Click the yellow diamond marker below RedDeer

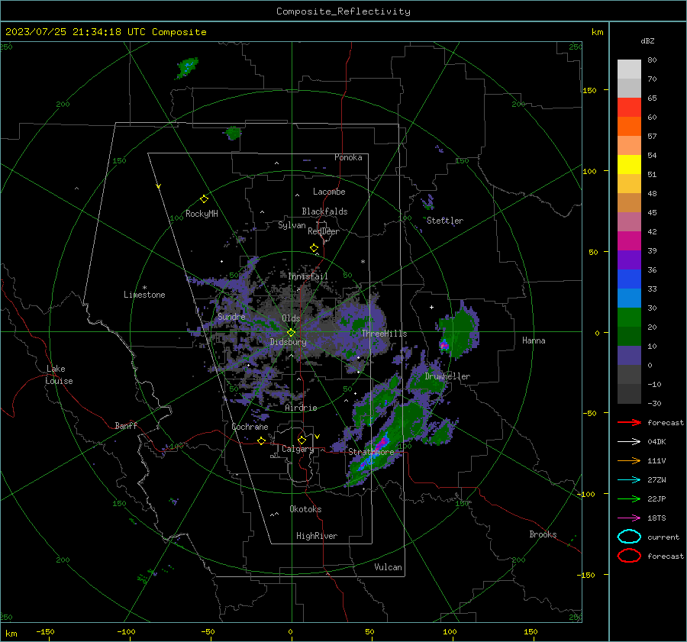click(x=314, y=248)
